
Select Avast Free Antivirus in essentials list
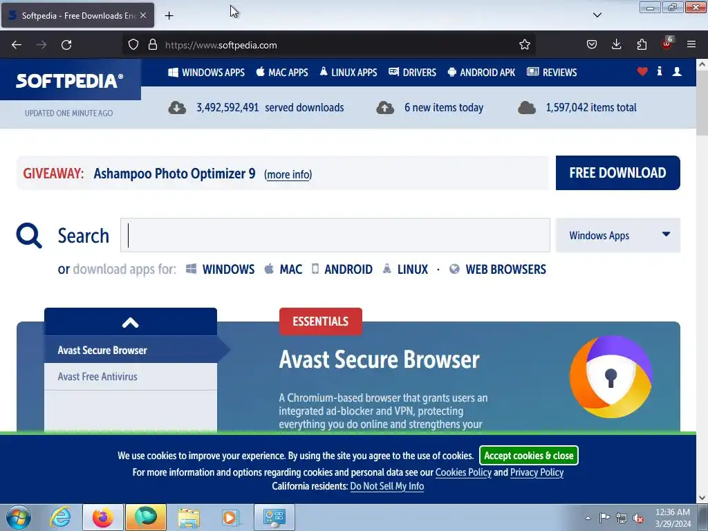(x=131, y=377)
